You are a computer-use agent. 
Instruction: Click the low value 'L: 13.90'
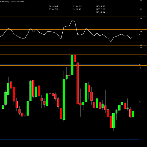pyautogui.click(x=77, y=9)
